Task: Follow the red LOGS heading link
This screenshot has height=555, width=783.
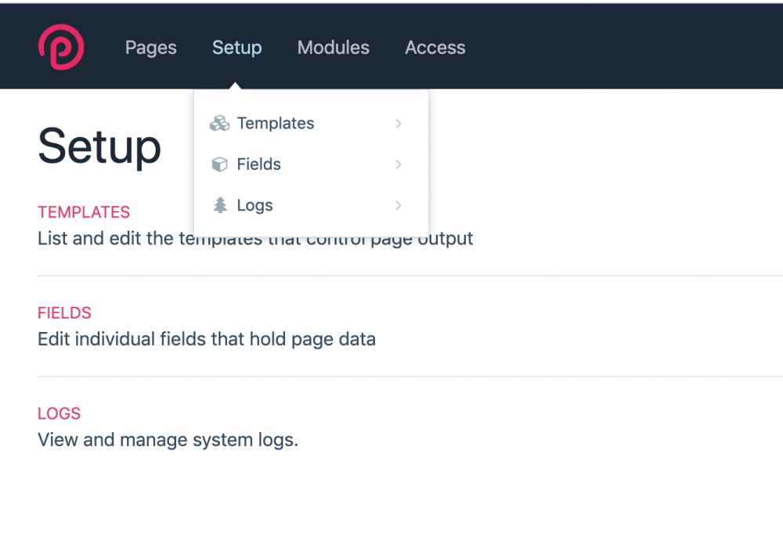Action: (59, 413)
